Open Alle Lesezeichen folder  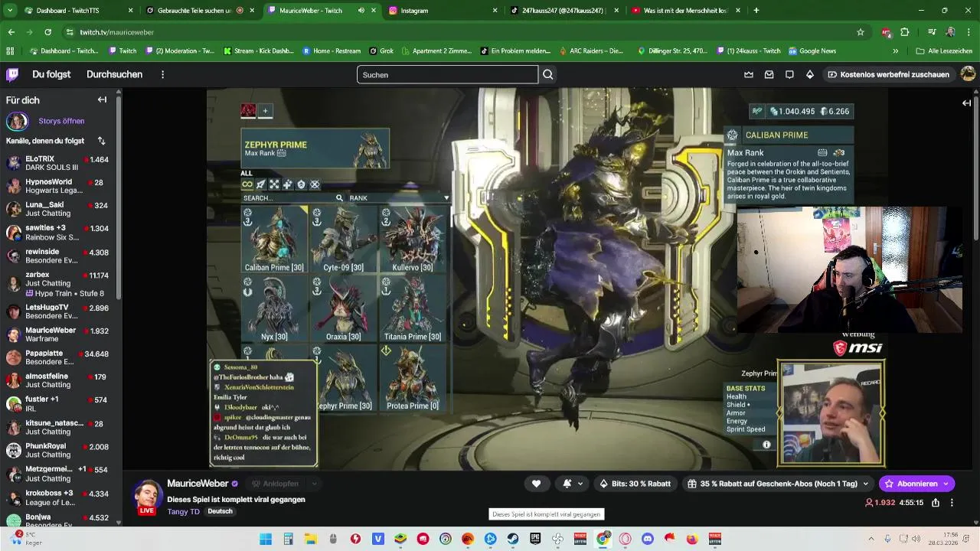pos(944,51)
